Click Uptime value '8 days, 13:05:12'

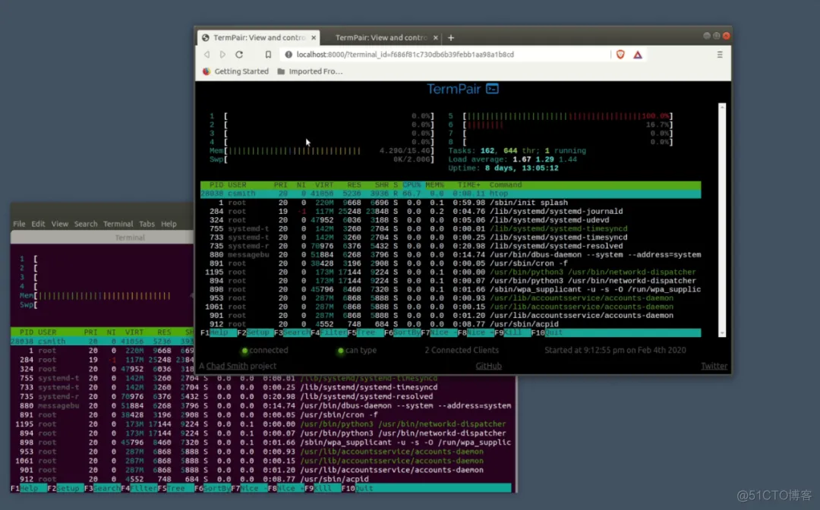(x=522, y=168)
